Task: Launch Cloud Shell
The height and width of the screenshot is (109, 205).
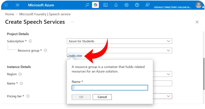Action: 106,5
